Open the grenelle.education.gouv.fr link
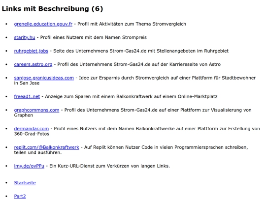 click(x=43, y=24)
